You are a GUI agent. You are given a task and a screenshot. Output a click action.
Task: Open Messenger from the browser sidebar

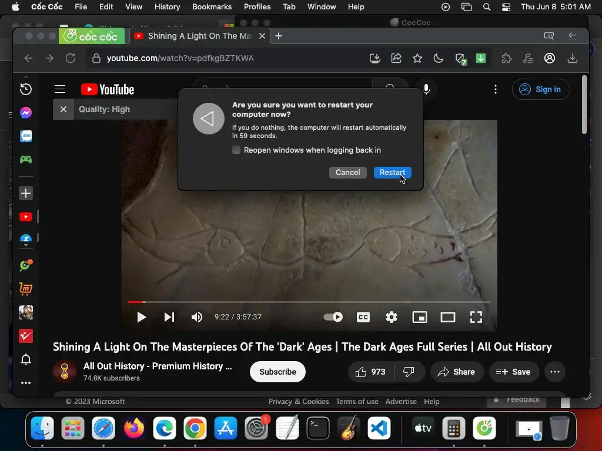(26, 113)
